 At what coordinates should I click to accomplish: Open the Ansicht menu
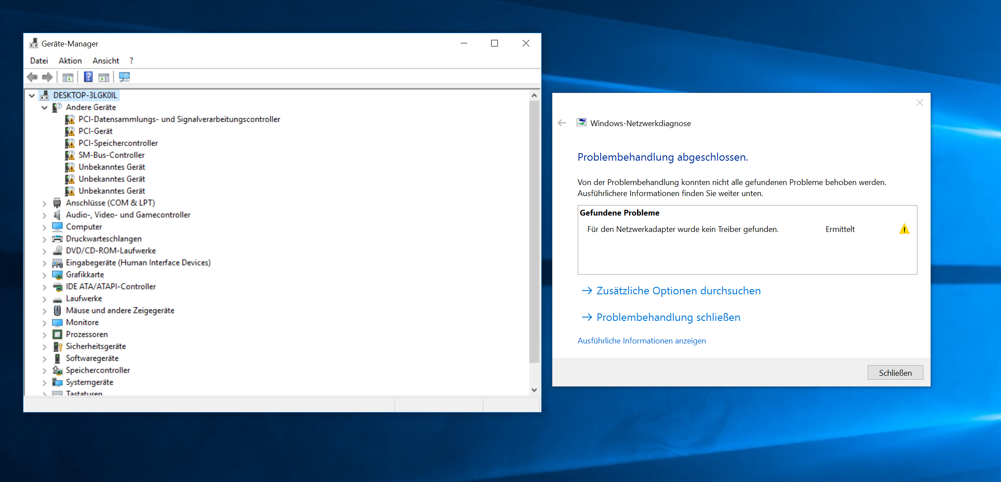105,61
